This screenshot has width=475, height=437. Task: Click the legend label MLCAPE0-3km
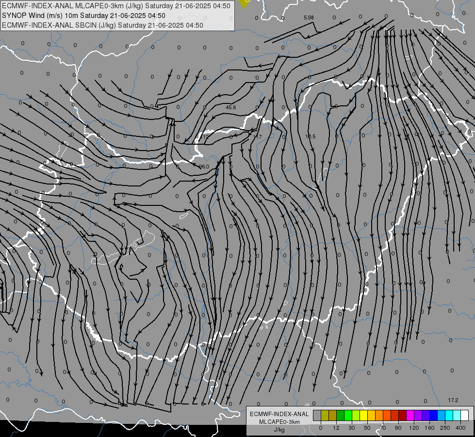[279, 422]
